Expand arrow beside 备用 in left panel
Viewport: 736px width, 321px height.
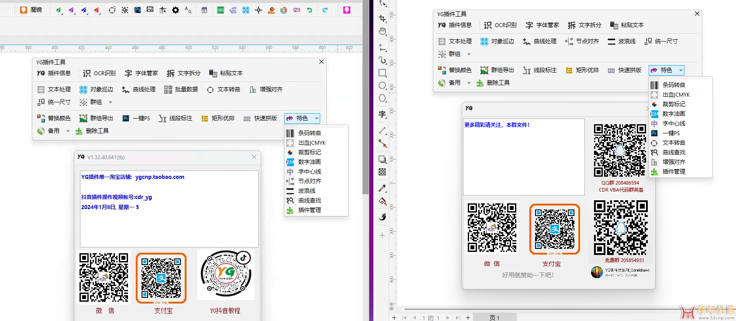68,131
